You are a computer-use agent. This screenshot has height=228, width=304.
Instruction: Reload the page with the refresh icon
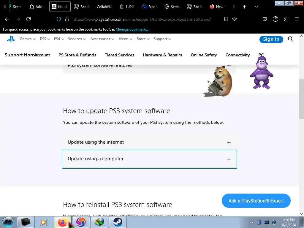(x=28, y=19)
